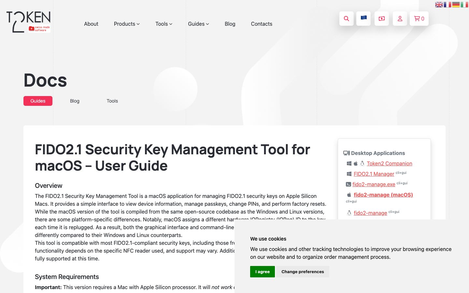Open the Linux fido2-manage link
Screen dimensions: 469x293
pyautogui.click(x=370, y=213)
